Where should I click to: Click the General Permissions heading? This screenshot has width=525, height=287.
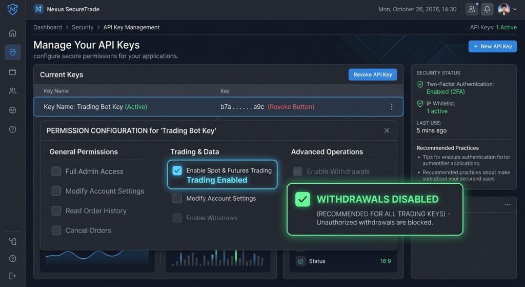pos(84,151)
